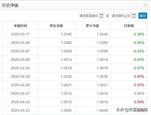Click unit net value 1.0589
Image resolution: width=151 pixels, height=115 pixels.
pos(66,51)
